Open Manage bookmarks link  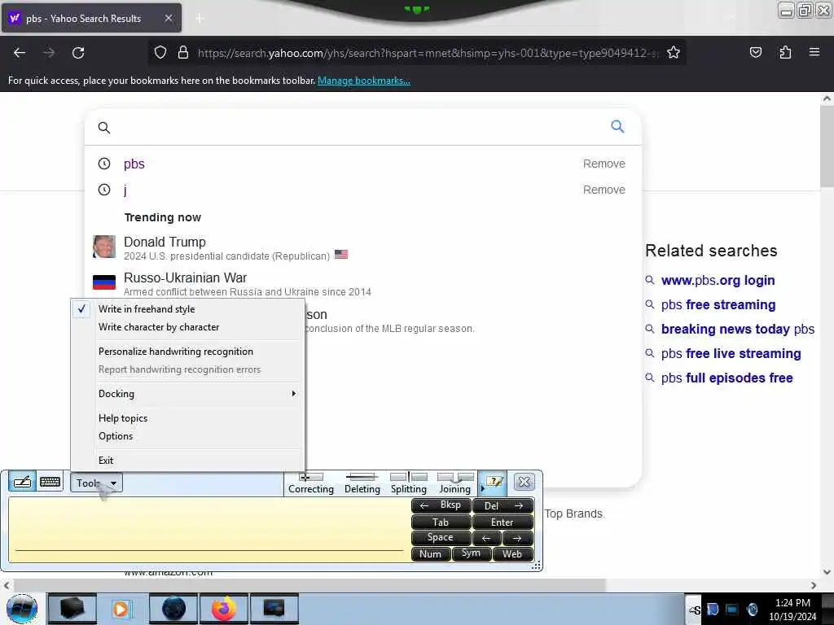click(x=364, y=81)
